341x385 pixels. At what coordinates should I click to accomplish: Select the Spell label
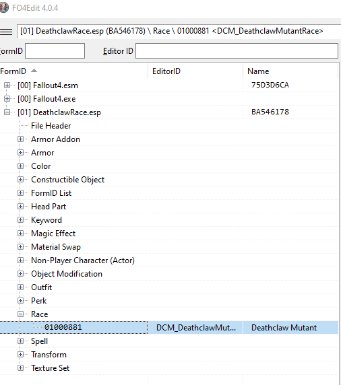pyautogui.click(x=39, y=341)
